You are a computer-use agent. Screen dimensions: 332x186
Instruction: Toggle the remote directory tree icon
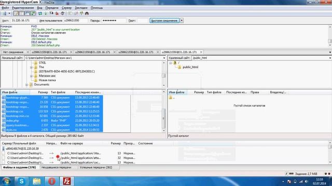point(27,13)
